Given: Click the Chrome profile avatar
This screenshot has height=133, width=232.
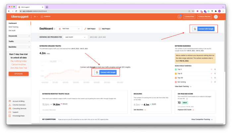Looking at the screenshot, I should pos(219,11).
